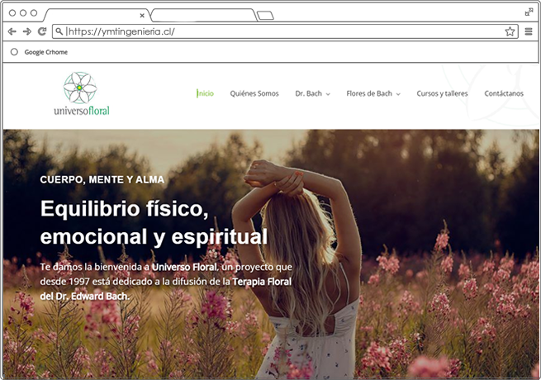Screen dimensions: 541x380
Task: Click the Dr. Bach menu item
Action: 308,93
